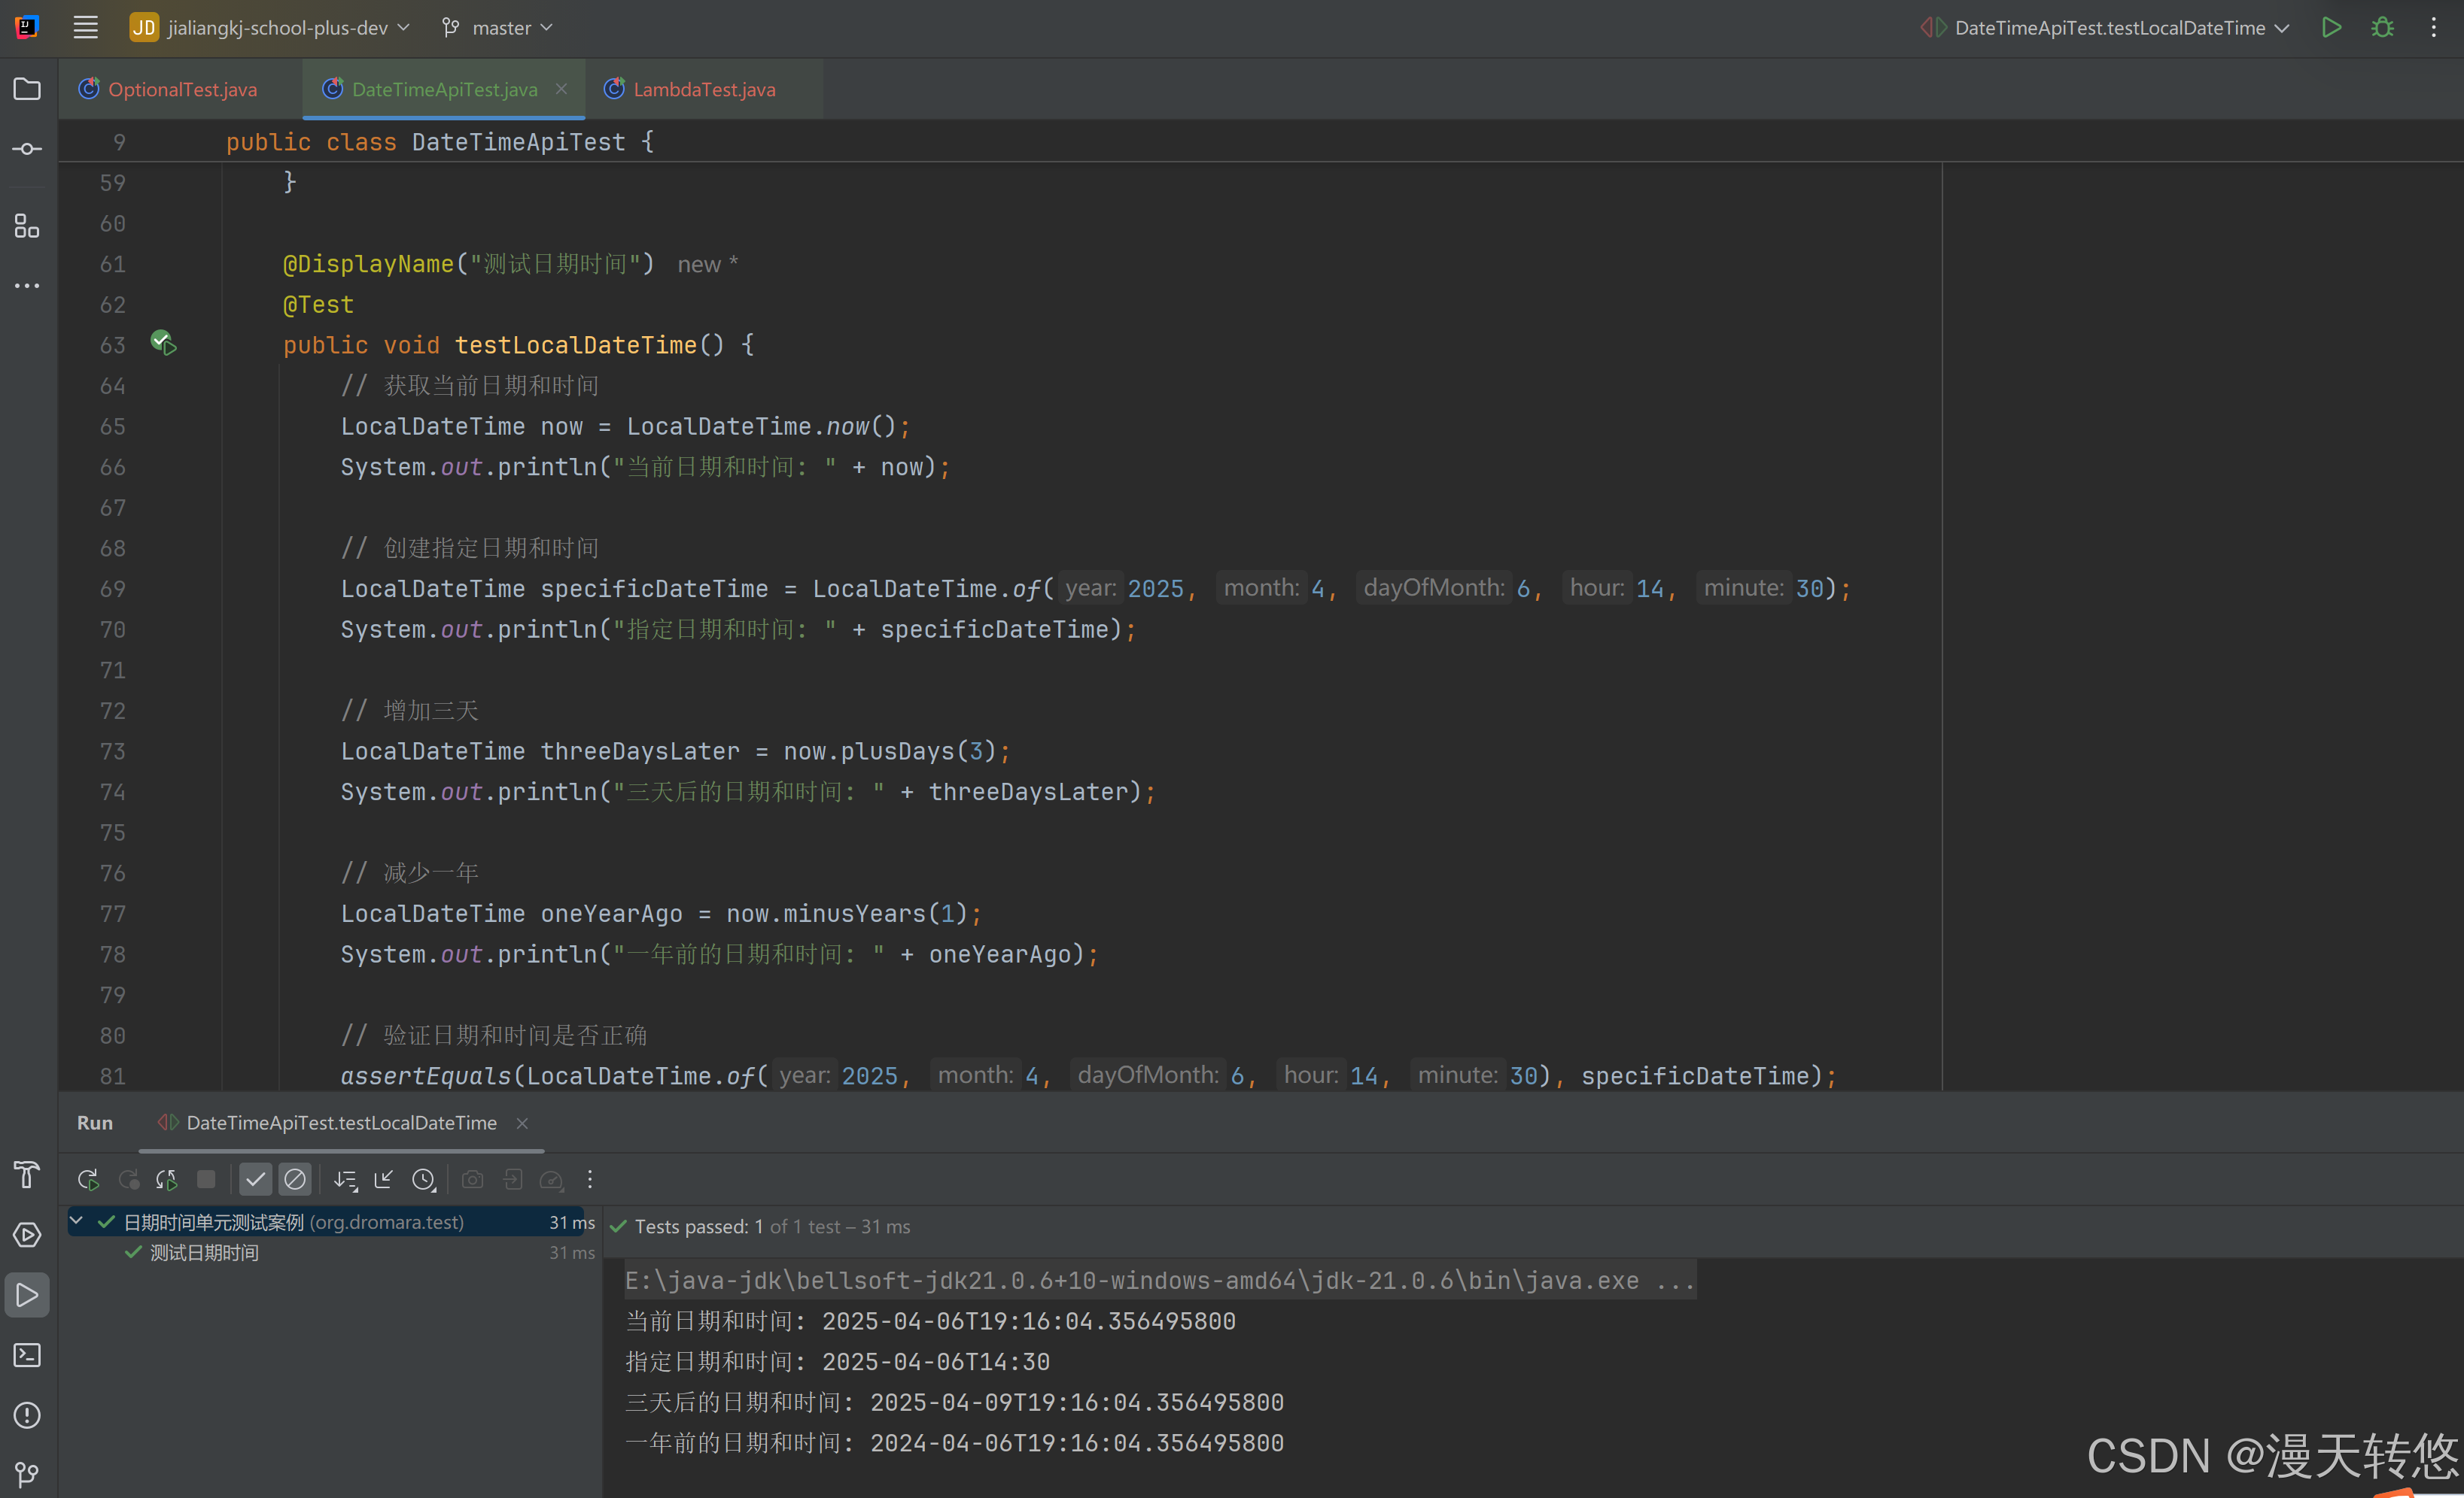2464x1498 pixels.
Task: Open the master branch dropdown
Action: [x=497, y=28]
